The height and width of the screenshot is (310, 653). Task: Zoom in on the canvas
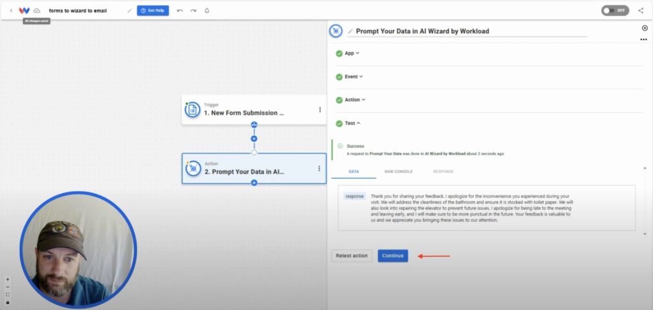[8, 279]
